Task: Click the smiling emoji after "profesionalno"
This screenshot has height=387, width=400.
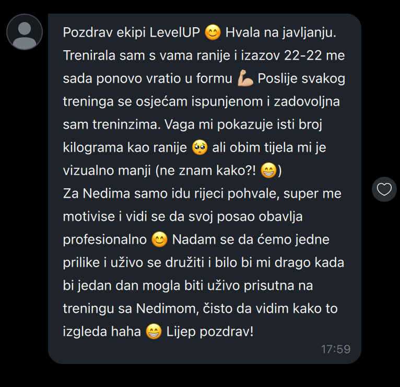Action: click(x=159, y=240)
